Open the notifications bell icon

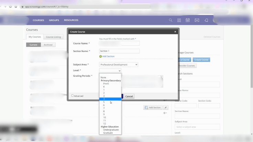tap(206, 20)
